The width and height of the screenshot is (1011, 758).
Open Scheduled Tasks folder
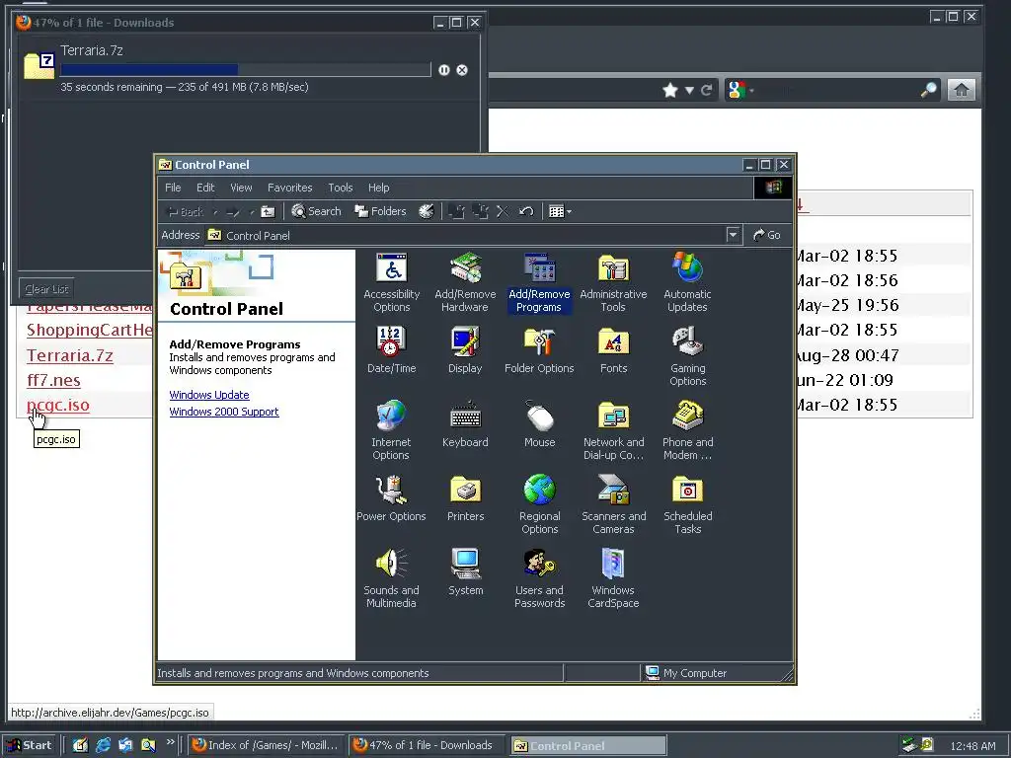click(x=687, y=504)
